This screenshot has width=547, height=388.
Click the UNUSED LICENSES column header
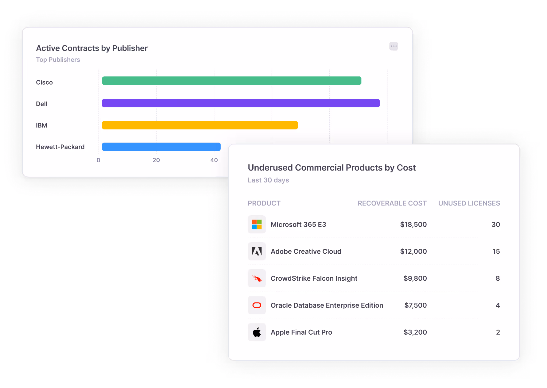(469, 203)
